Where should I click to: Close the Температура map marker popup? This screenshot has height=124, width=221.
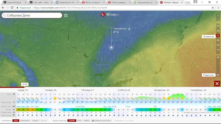click(x=129, y=29)
